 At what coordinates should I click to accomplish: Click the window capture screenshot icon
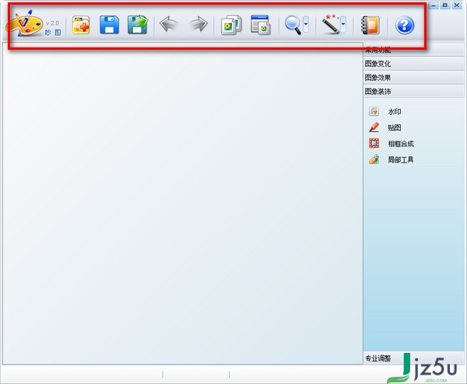[x=261, y=25]
